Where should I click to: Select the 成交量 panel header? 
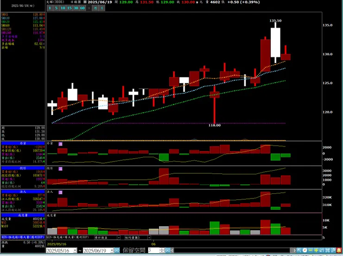[23, 215]
